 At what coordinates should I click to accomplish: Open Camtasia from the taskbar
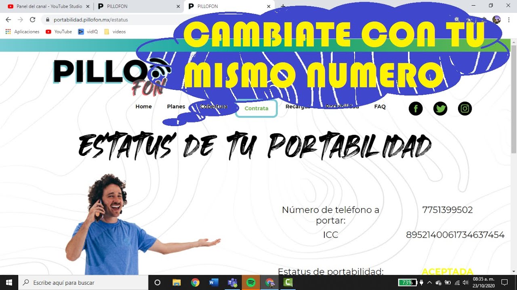click(x=288, y=282)
